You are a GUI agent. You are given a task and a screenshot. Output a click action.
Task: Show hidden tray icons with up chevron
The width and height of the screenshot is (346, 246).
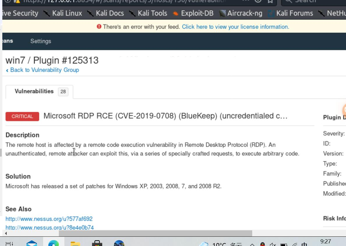pyautogui.click(x=252, y=245)
